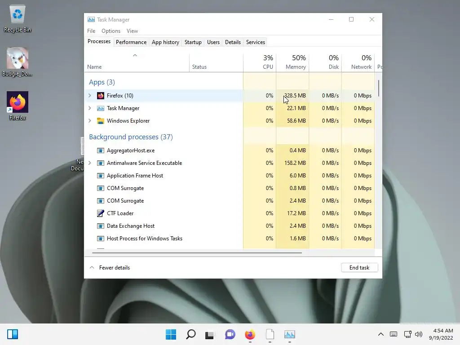
Task: Expand the Windows Explorer process entry
Action: 90,121
